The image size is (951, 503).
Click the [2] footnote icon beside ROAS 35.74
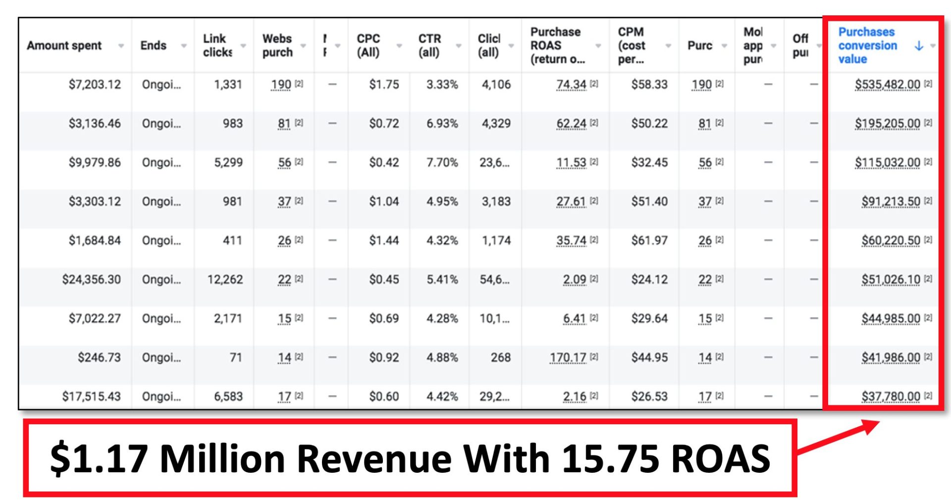click(x=594, y=239)
